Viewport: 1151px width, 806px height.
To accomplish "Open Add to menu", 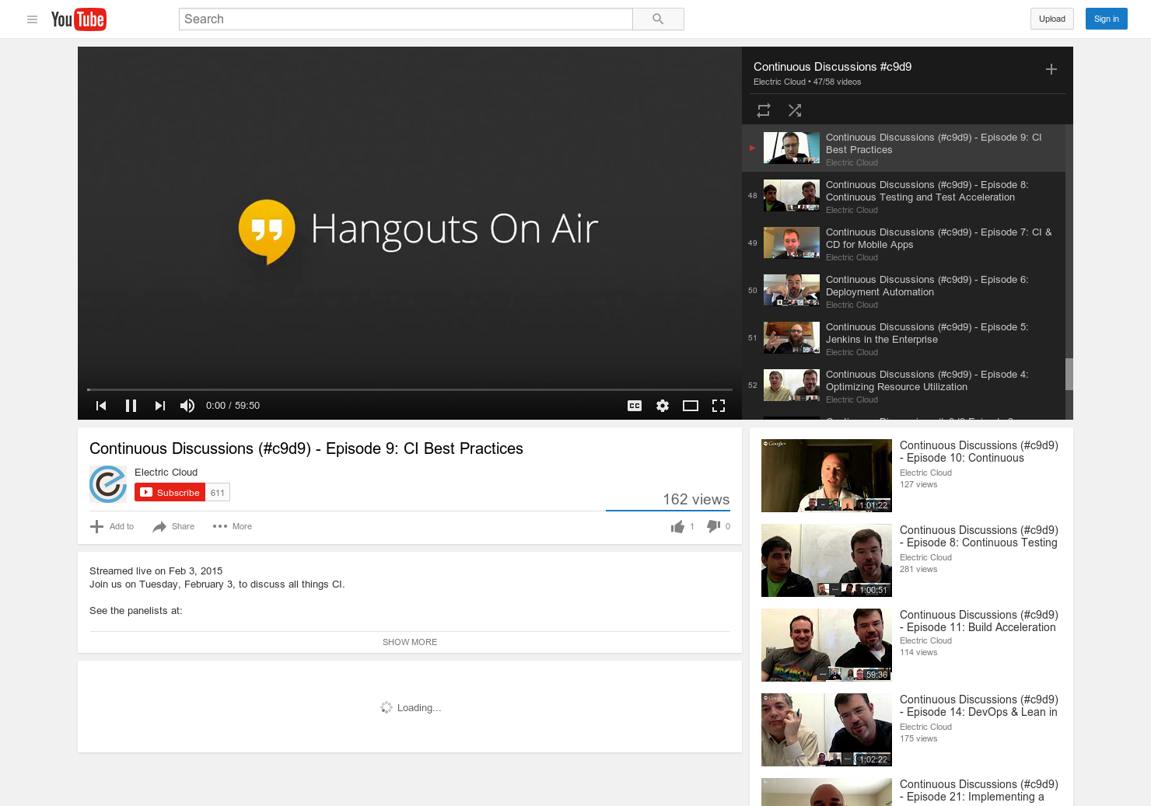I will 112,527.
